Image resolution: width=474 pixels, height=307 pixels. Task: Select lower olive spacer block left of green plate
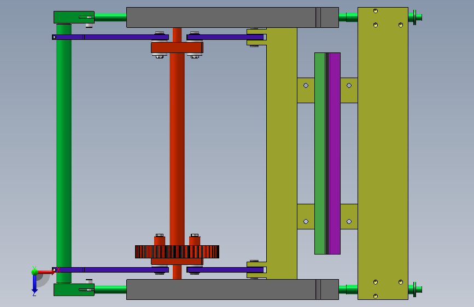click(306, 216)
